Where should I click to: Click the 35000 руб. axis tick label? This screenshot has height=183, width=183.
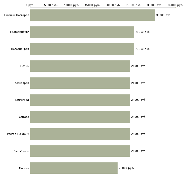[175, 5]
